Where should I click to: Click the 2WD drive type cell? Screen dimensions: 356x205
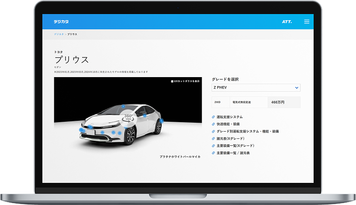(220, 102)
